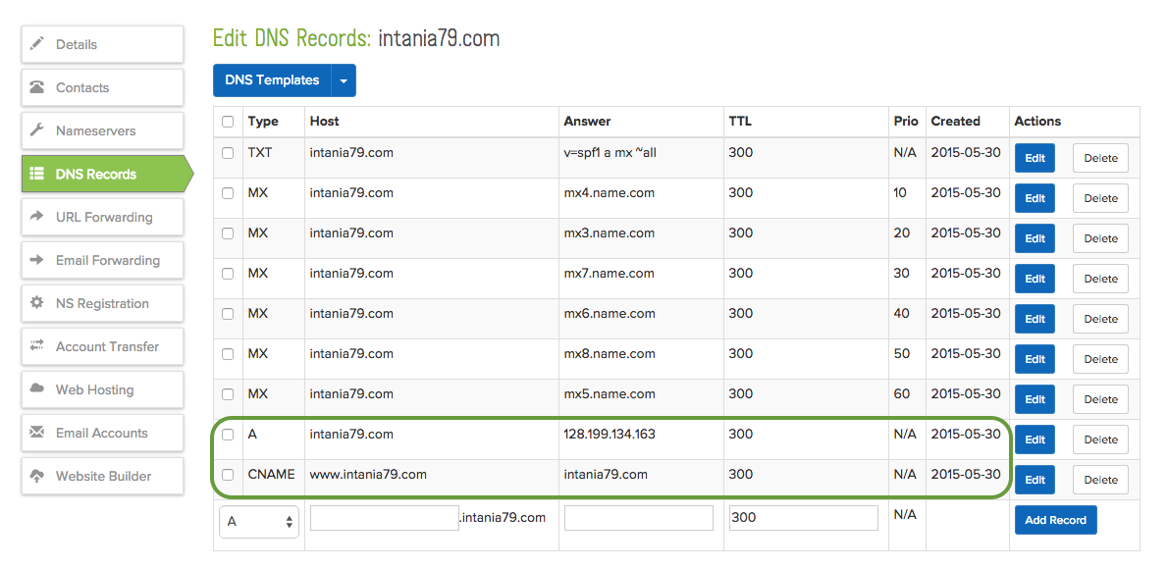Select the Email Forwarding envelope icon
Image resolution: width=1168 pixels, height=568 pixels.
37,260
